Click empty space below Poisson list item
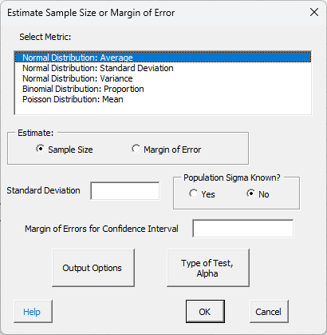Viewport: 327px width, 335px height. pyautogui.click(x=163, y=110)
